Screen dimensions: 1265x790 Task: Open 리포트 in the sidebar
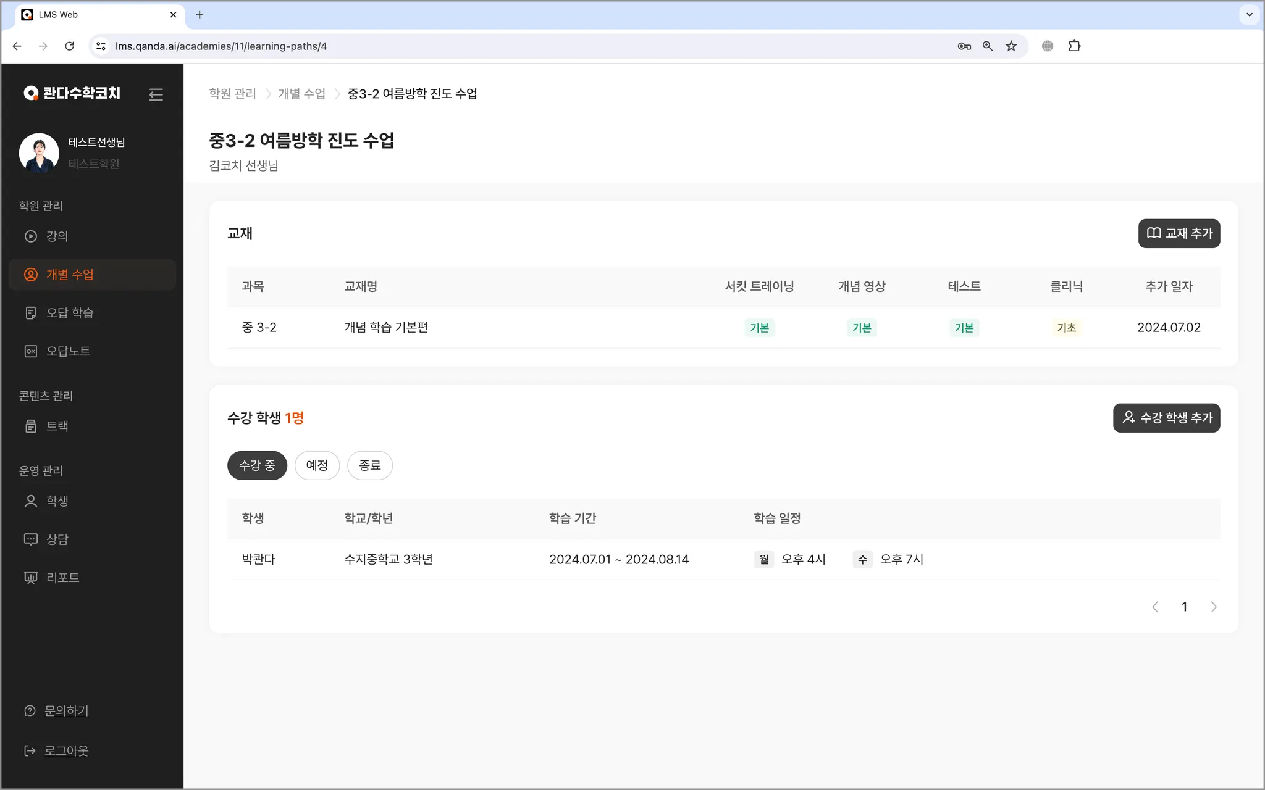62,577
